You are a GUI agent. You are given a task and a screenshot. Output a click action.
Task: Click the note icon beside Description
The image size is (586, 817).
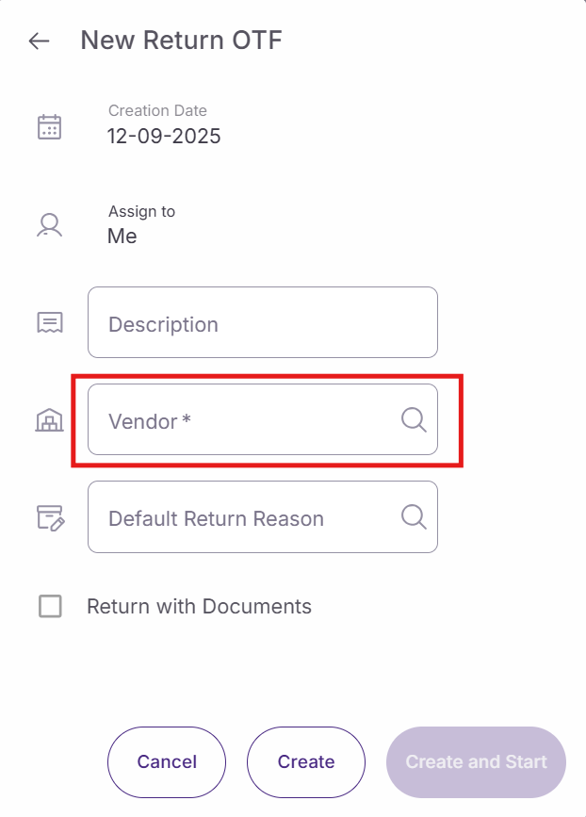coord(49,323)
